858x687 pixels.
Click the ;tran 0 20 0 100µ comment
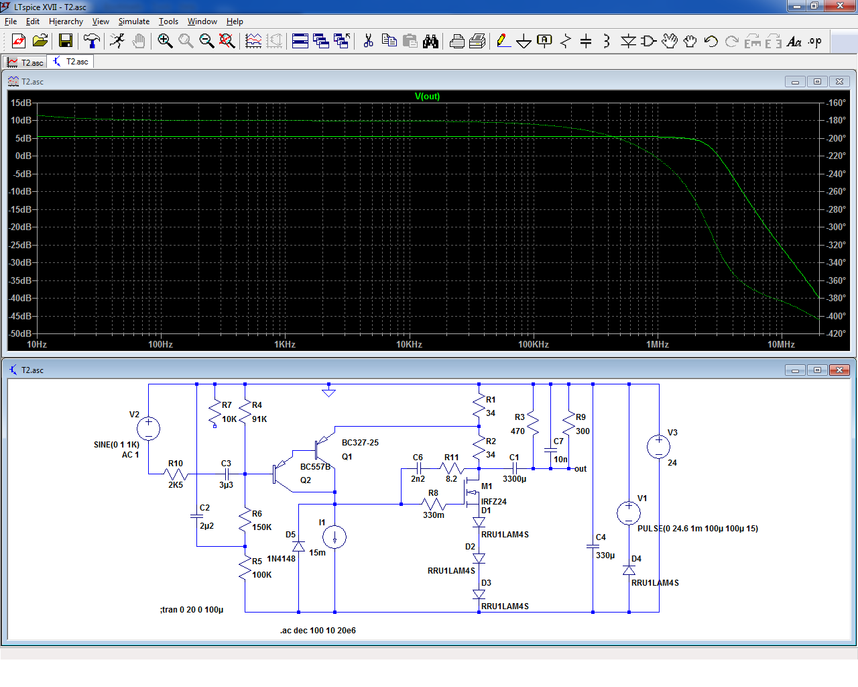[192, 610]
